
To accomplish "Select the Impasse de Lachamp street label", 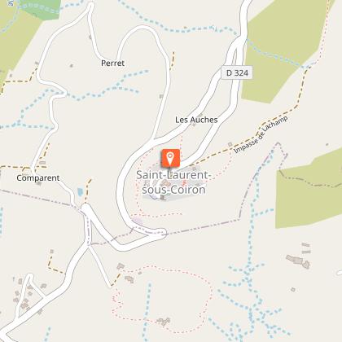I will coord(261,135).
